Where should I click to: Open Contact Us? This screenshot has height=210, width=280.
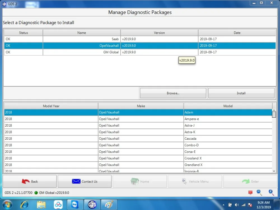coord(85,181)
